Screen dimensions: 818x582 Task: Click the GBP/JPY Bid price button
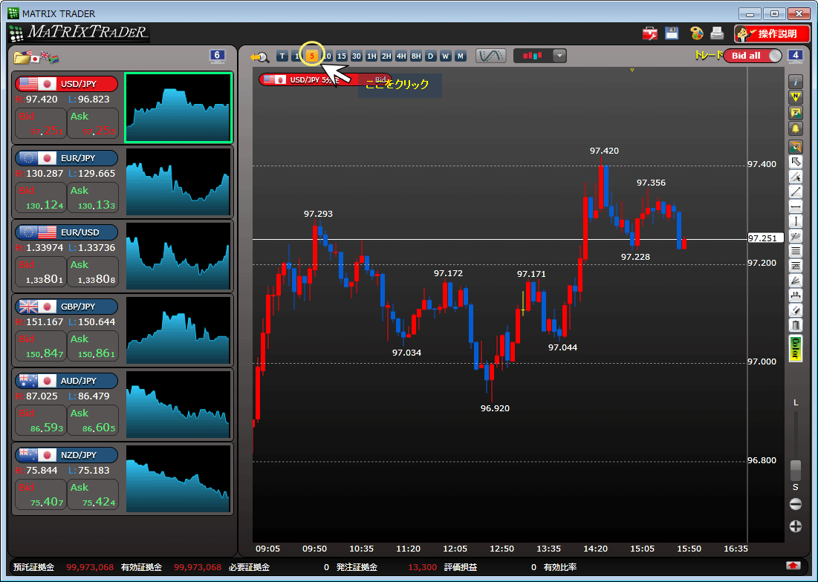click(x=41, y=346)
